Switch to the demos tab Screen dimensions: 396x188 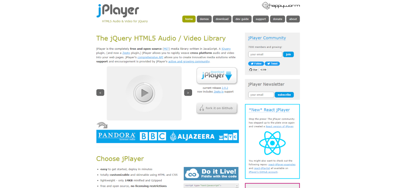tap(204, 19)
